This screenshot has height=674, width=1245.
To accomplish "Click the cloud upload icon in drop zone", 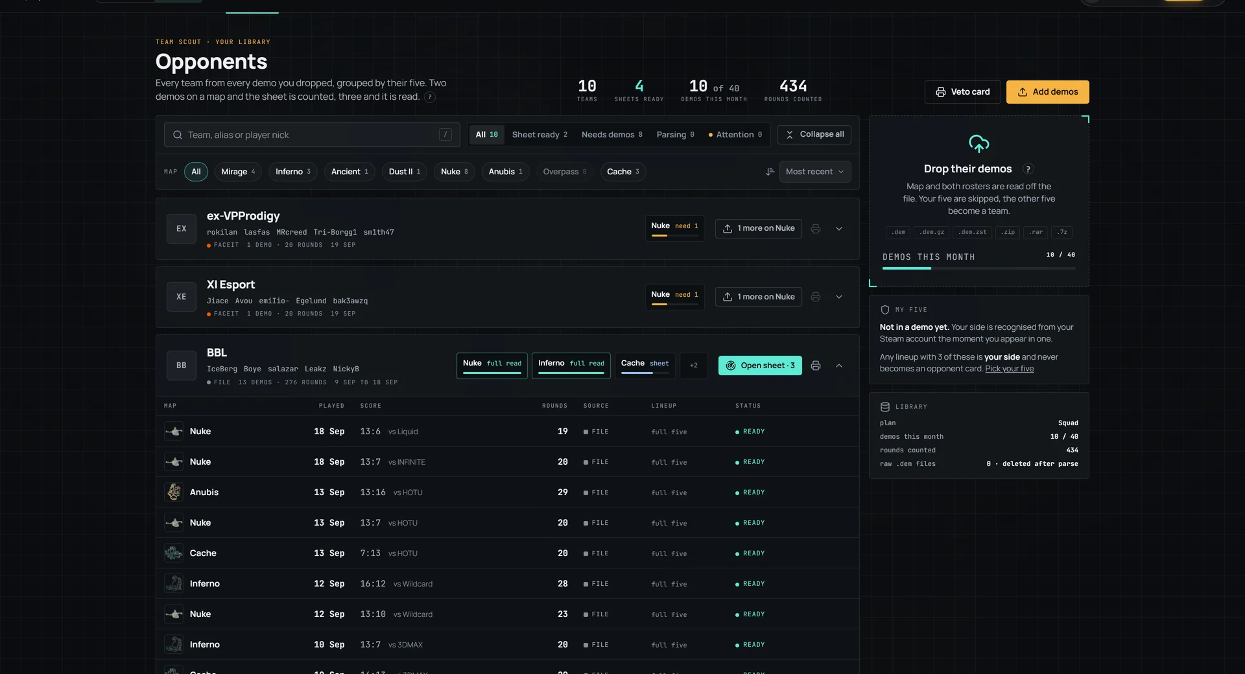I will 978,143.
